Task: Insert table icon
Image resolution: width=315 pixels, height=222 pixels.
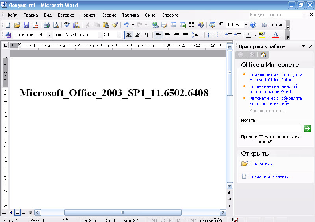Action: click(x=174, y=25)
